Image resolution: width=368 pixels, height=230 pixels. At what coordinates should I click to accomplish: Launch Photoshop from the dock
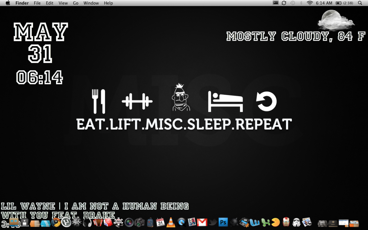[223, 222]
